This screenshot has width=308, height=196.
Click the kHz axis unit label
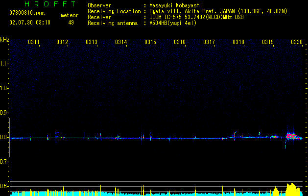coord(4,40)
